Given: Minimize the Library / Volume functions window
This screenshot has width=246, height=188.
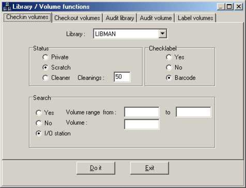Looking at the screenshot, I should (221, 7).
